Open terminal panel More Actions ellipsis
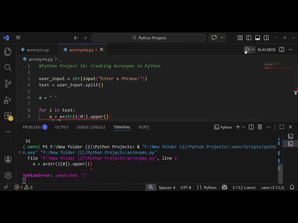 click(269, 127)
